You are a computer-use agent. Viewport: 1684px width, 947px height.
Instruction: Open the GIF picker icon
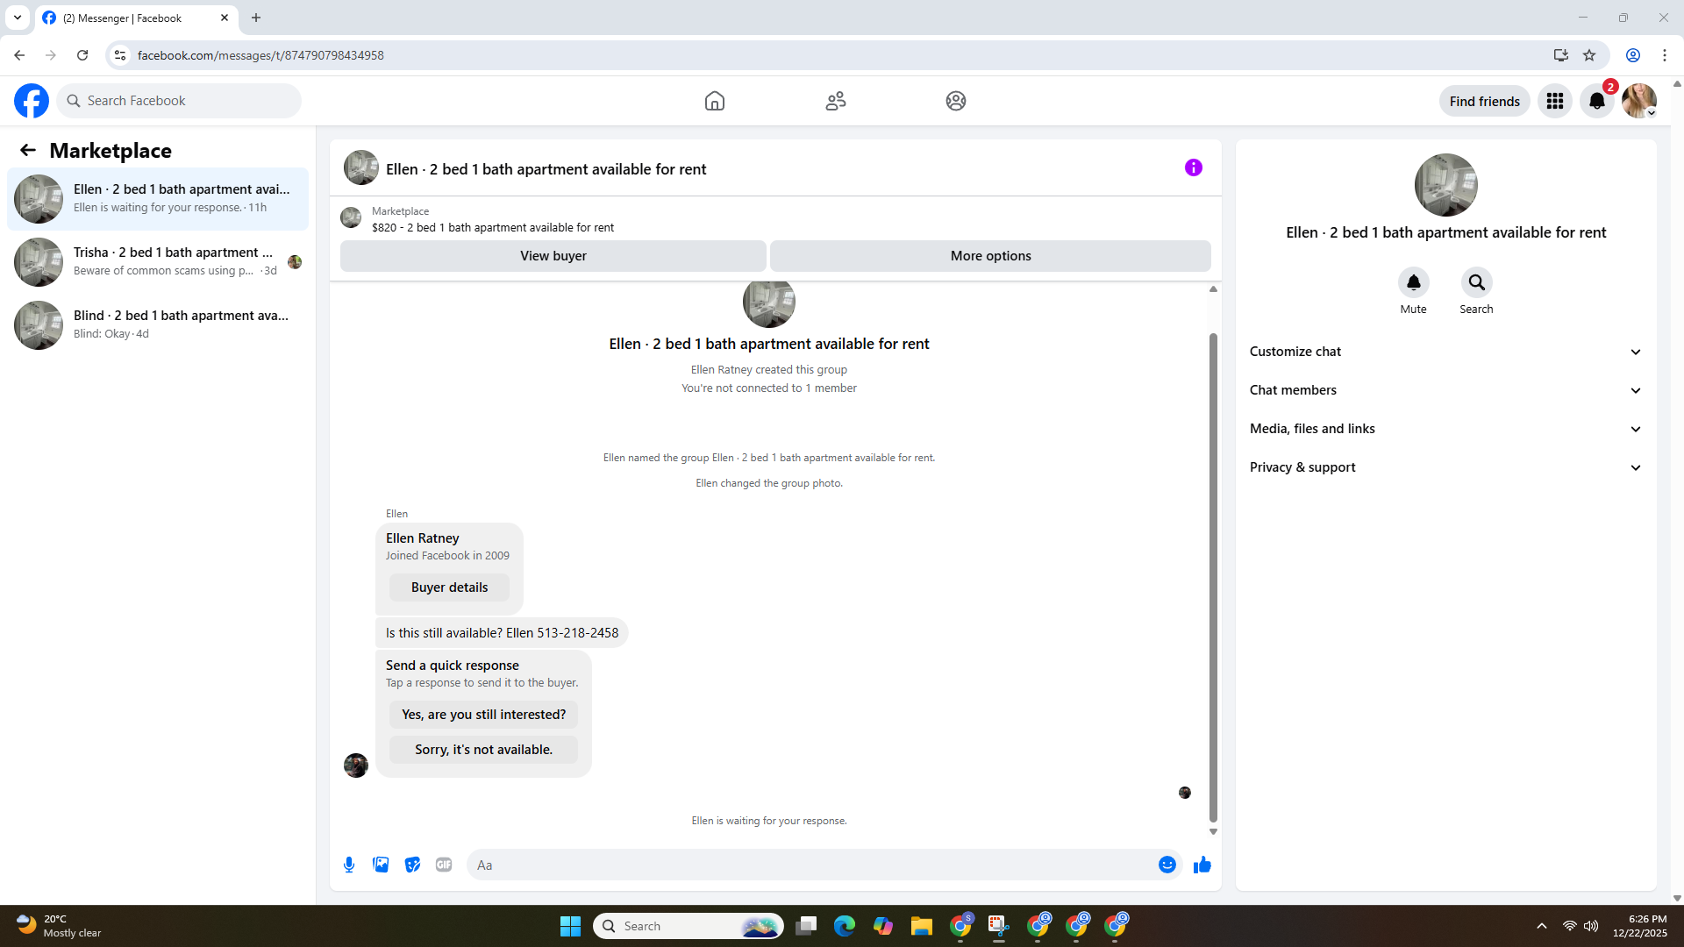[444, 865]
